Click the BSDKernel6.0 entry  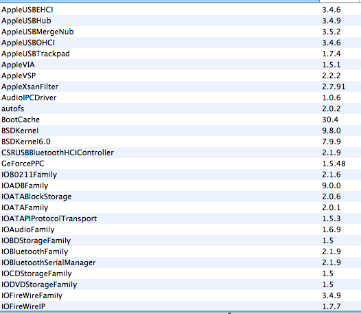pyautogui.click(x=180, y=142)
